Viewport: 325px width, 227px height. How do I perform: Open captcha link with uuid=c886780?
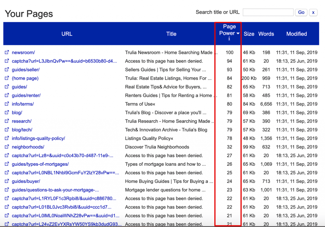pyautogui.click(x=64, y=198)
